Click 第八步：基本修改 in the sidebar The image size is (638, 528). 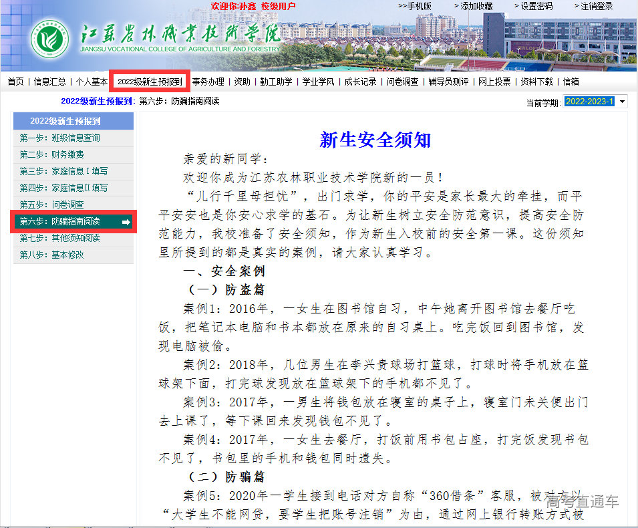52,255
